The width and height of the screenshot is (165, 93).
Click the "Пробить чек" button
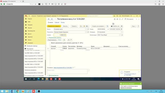point(115,26)
